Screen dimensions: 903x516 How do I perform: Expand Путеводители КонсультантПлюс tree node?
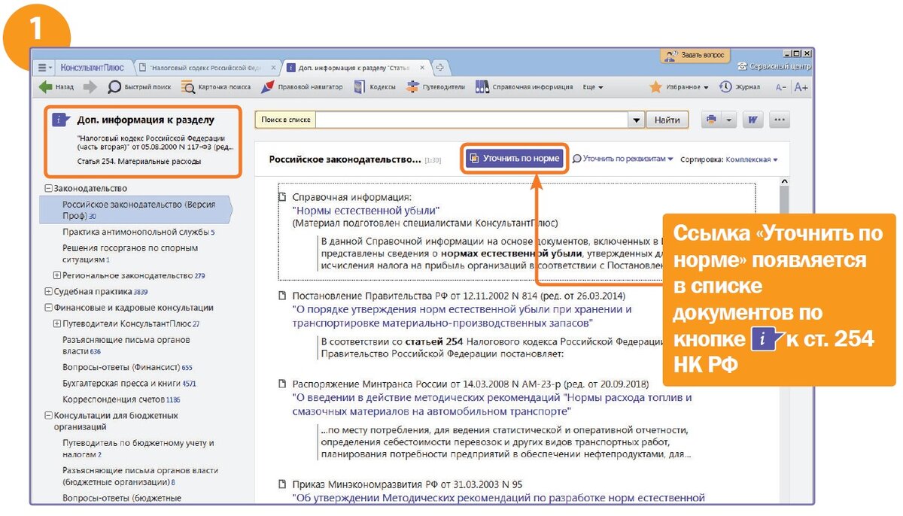(x=57, y=324)
